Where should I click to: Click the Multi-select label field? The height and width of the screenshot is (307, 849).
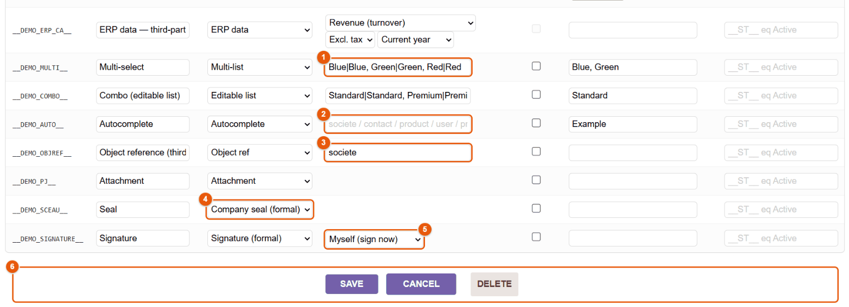(142, 67)
